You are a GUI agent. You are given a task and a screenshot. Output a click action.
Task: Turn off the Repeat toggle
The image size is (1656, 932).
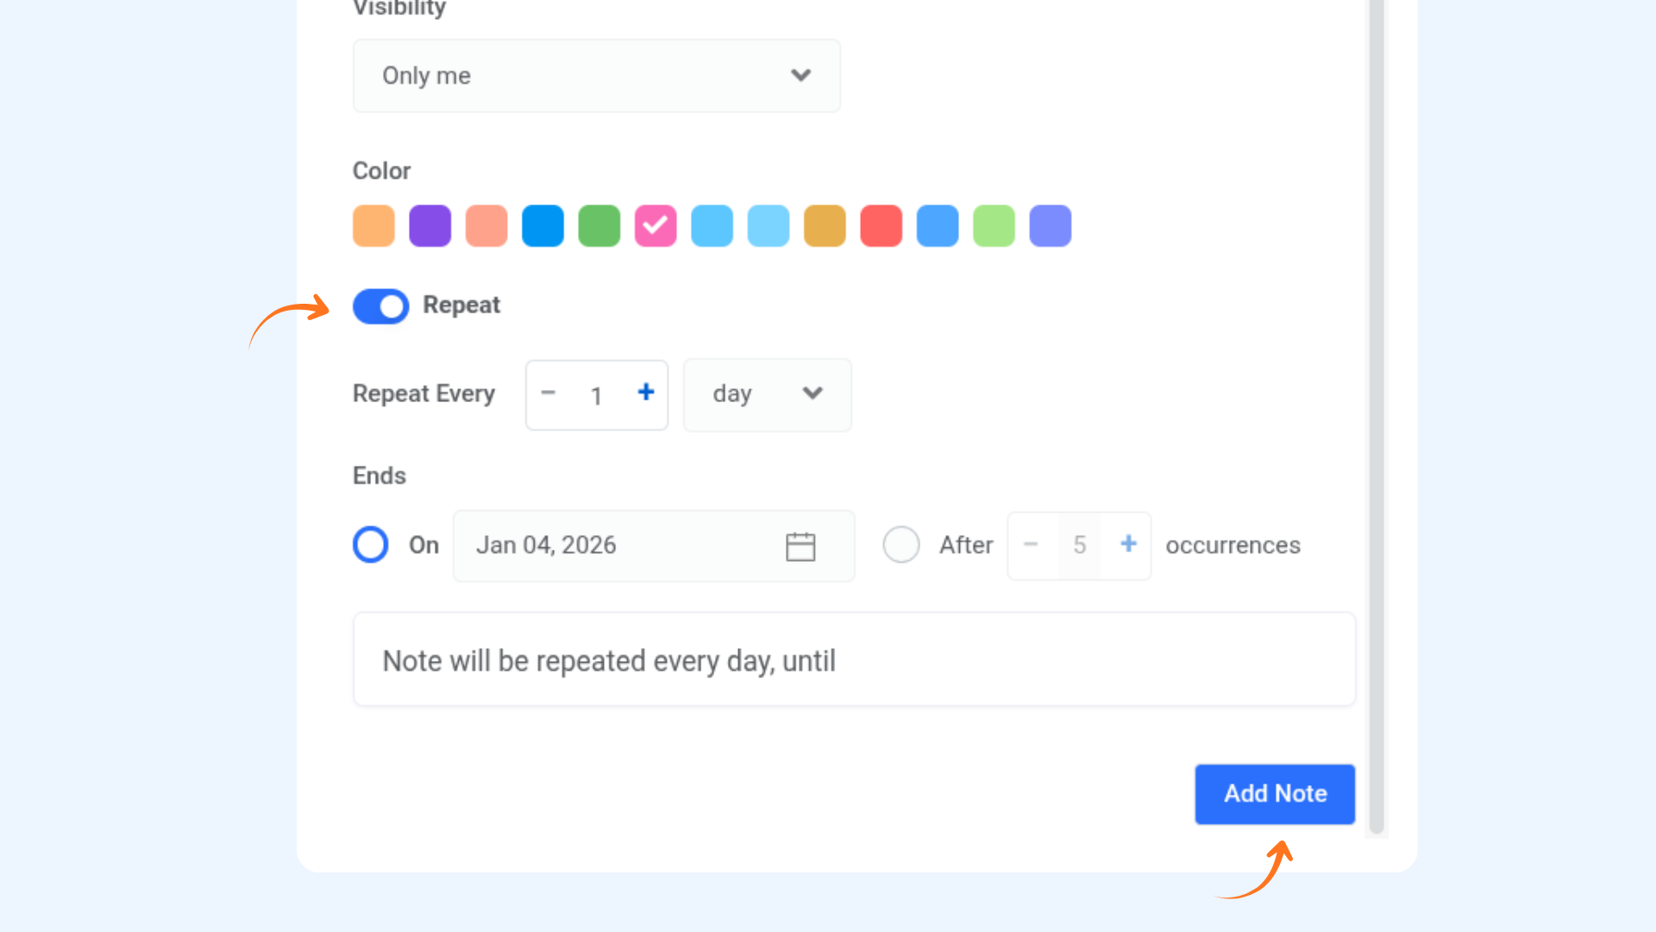[380, 306]
